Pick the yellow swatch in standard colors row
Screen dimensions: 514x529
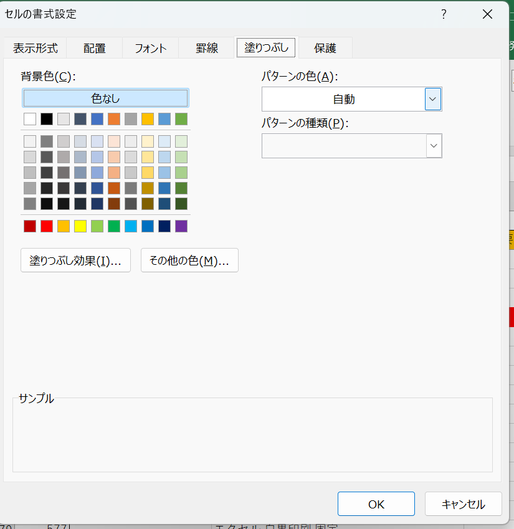(x=80, y=226)
